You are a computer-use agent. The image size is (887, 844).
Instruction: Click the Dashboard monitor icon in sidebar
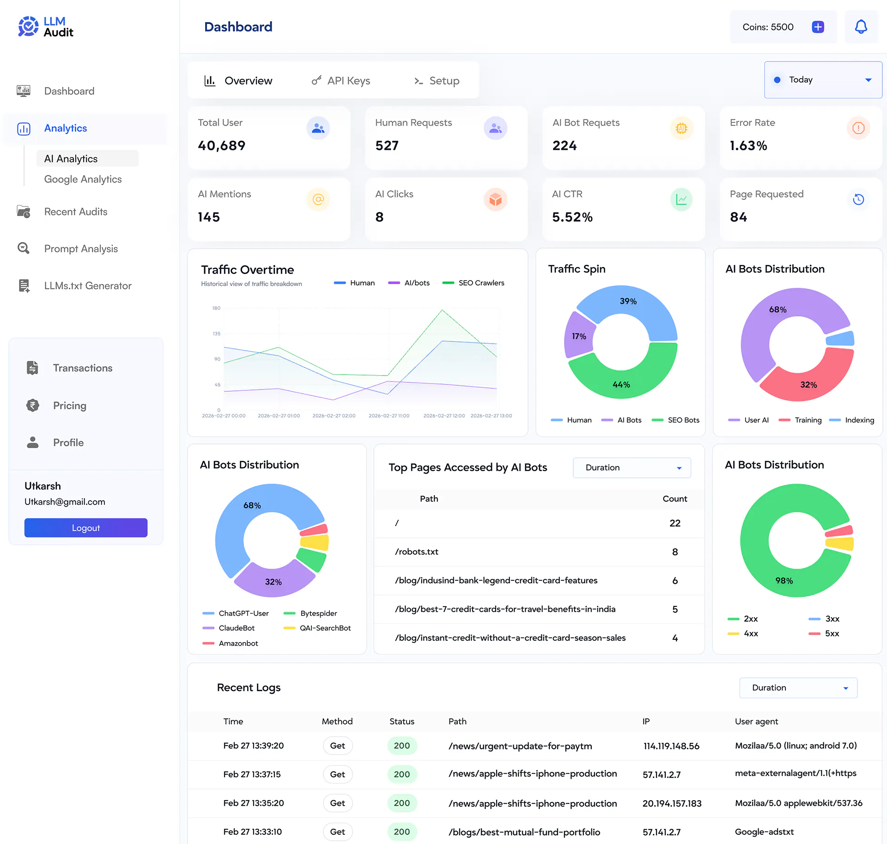click(24, 91)
